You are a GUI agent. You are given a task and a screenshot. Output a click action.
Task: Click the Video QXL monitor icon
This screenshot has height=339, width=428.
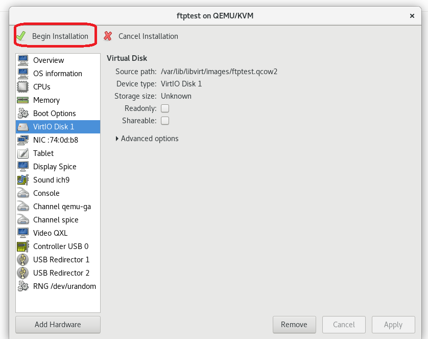coord(23,233)
